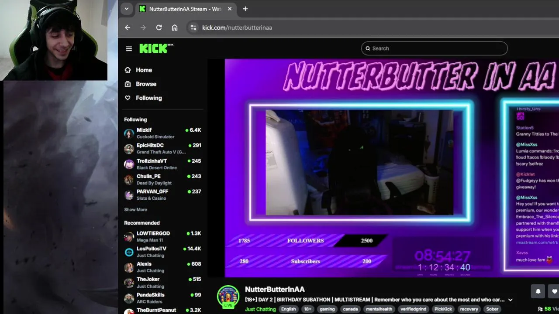The image size is (559, 314).
Task: Click TheJoker's avatar icon
Action: [x=129, y=283]
